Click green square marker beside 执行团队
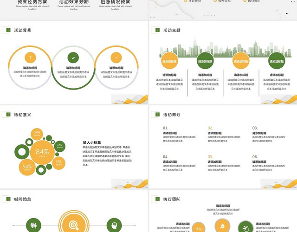 (x=158, y=199)
